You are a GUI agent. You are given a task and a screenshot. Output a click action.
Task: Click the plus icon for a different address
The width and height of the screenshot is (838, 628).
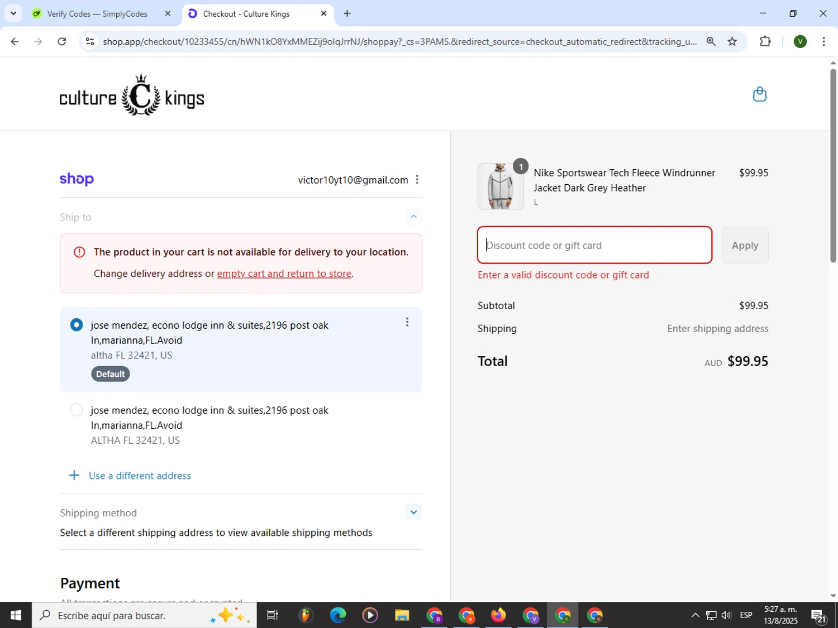(x=74, y=476)
